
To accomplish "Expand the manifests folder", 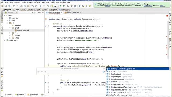I will [7, 18].
